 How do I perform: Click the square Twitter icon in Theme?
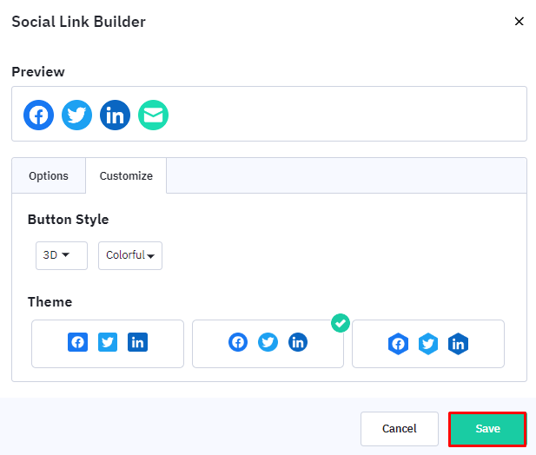[108, 342]
